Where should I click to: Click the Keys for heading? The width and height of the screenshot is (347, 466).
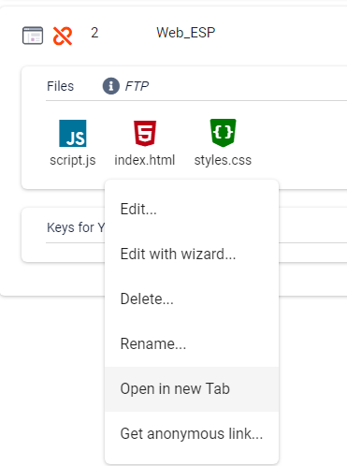[76, 227]
